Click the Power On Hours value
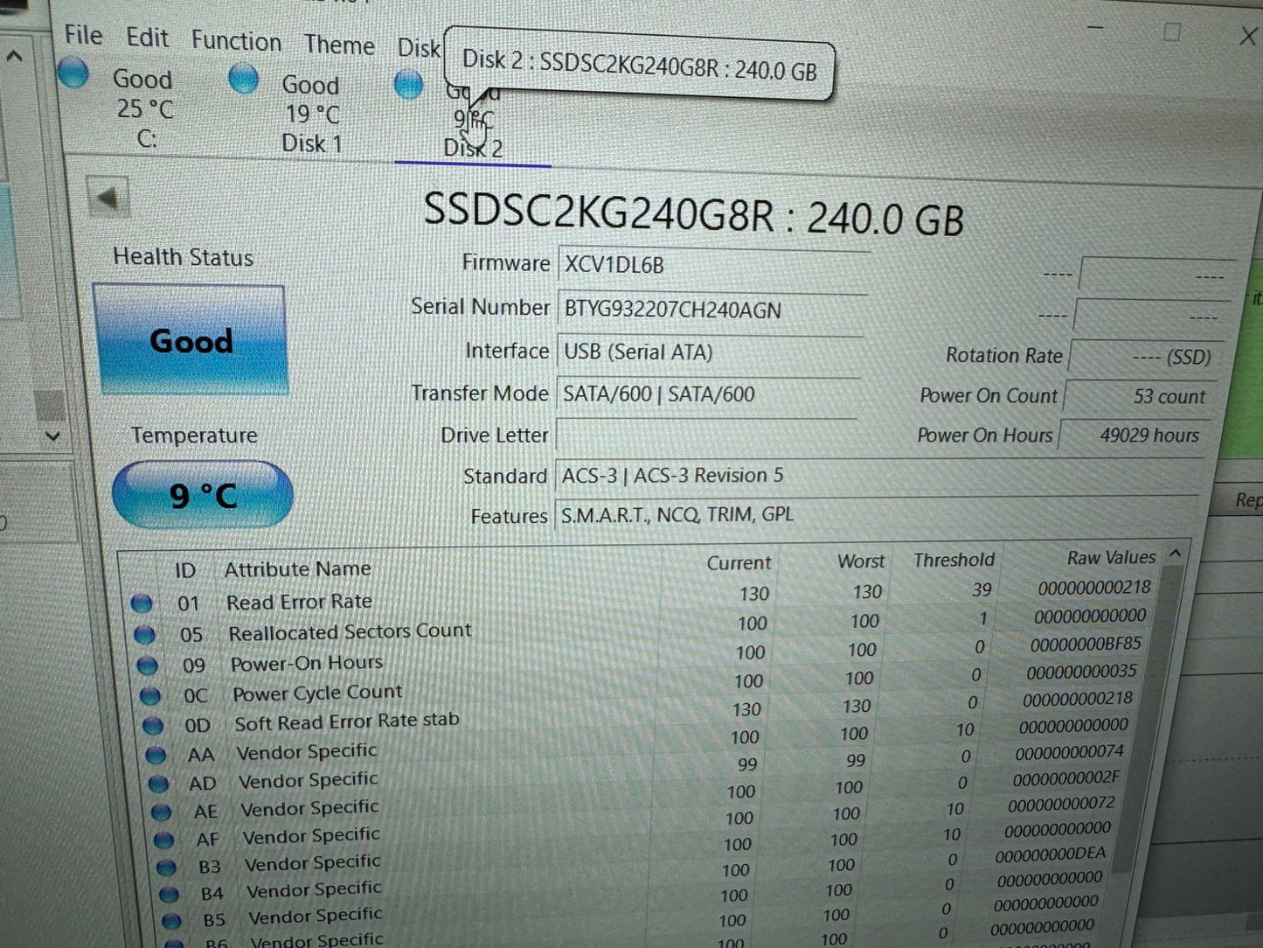 [1134, 435]
